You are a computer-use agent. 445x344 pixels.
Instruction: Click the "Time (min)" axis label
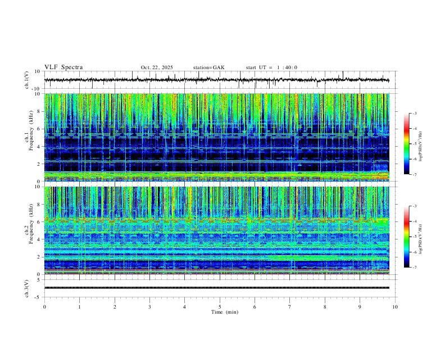point(225,312)
